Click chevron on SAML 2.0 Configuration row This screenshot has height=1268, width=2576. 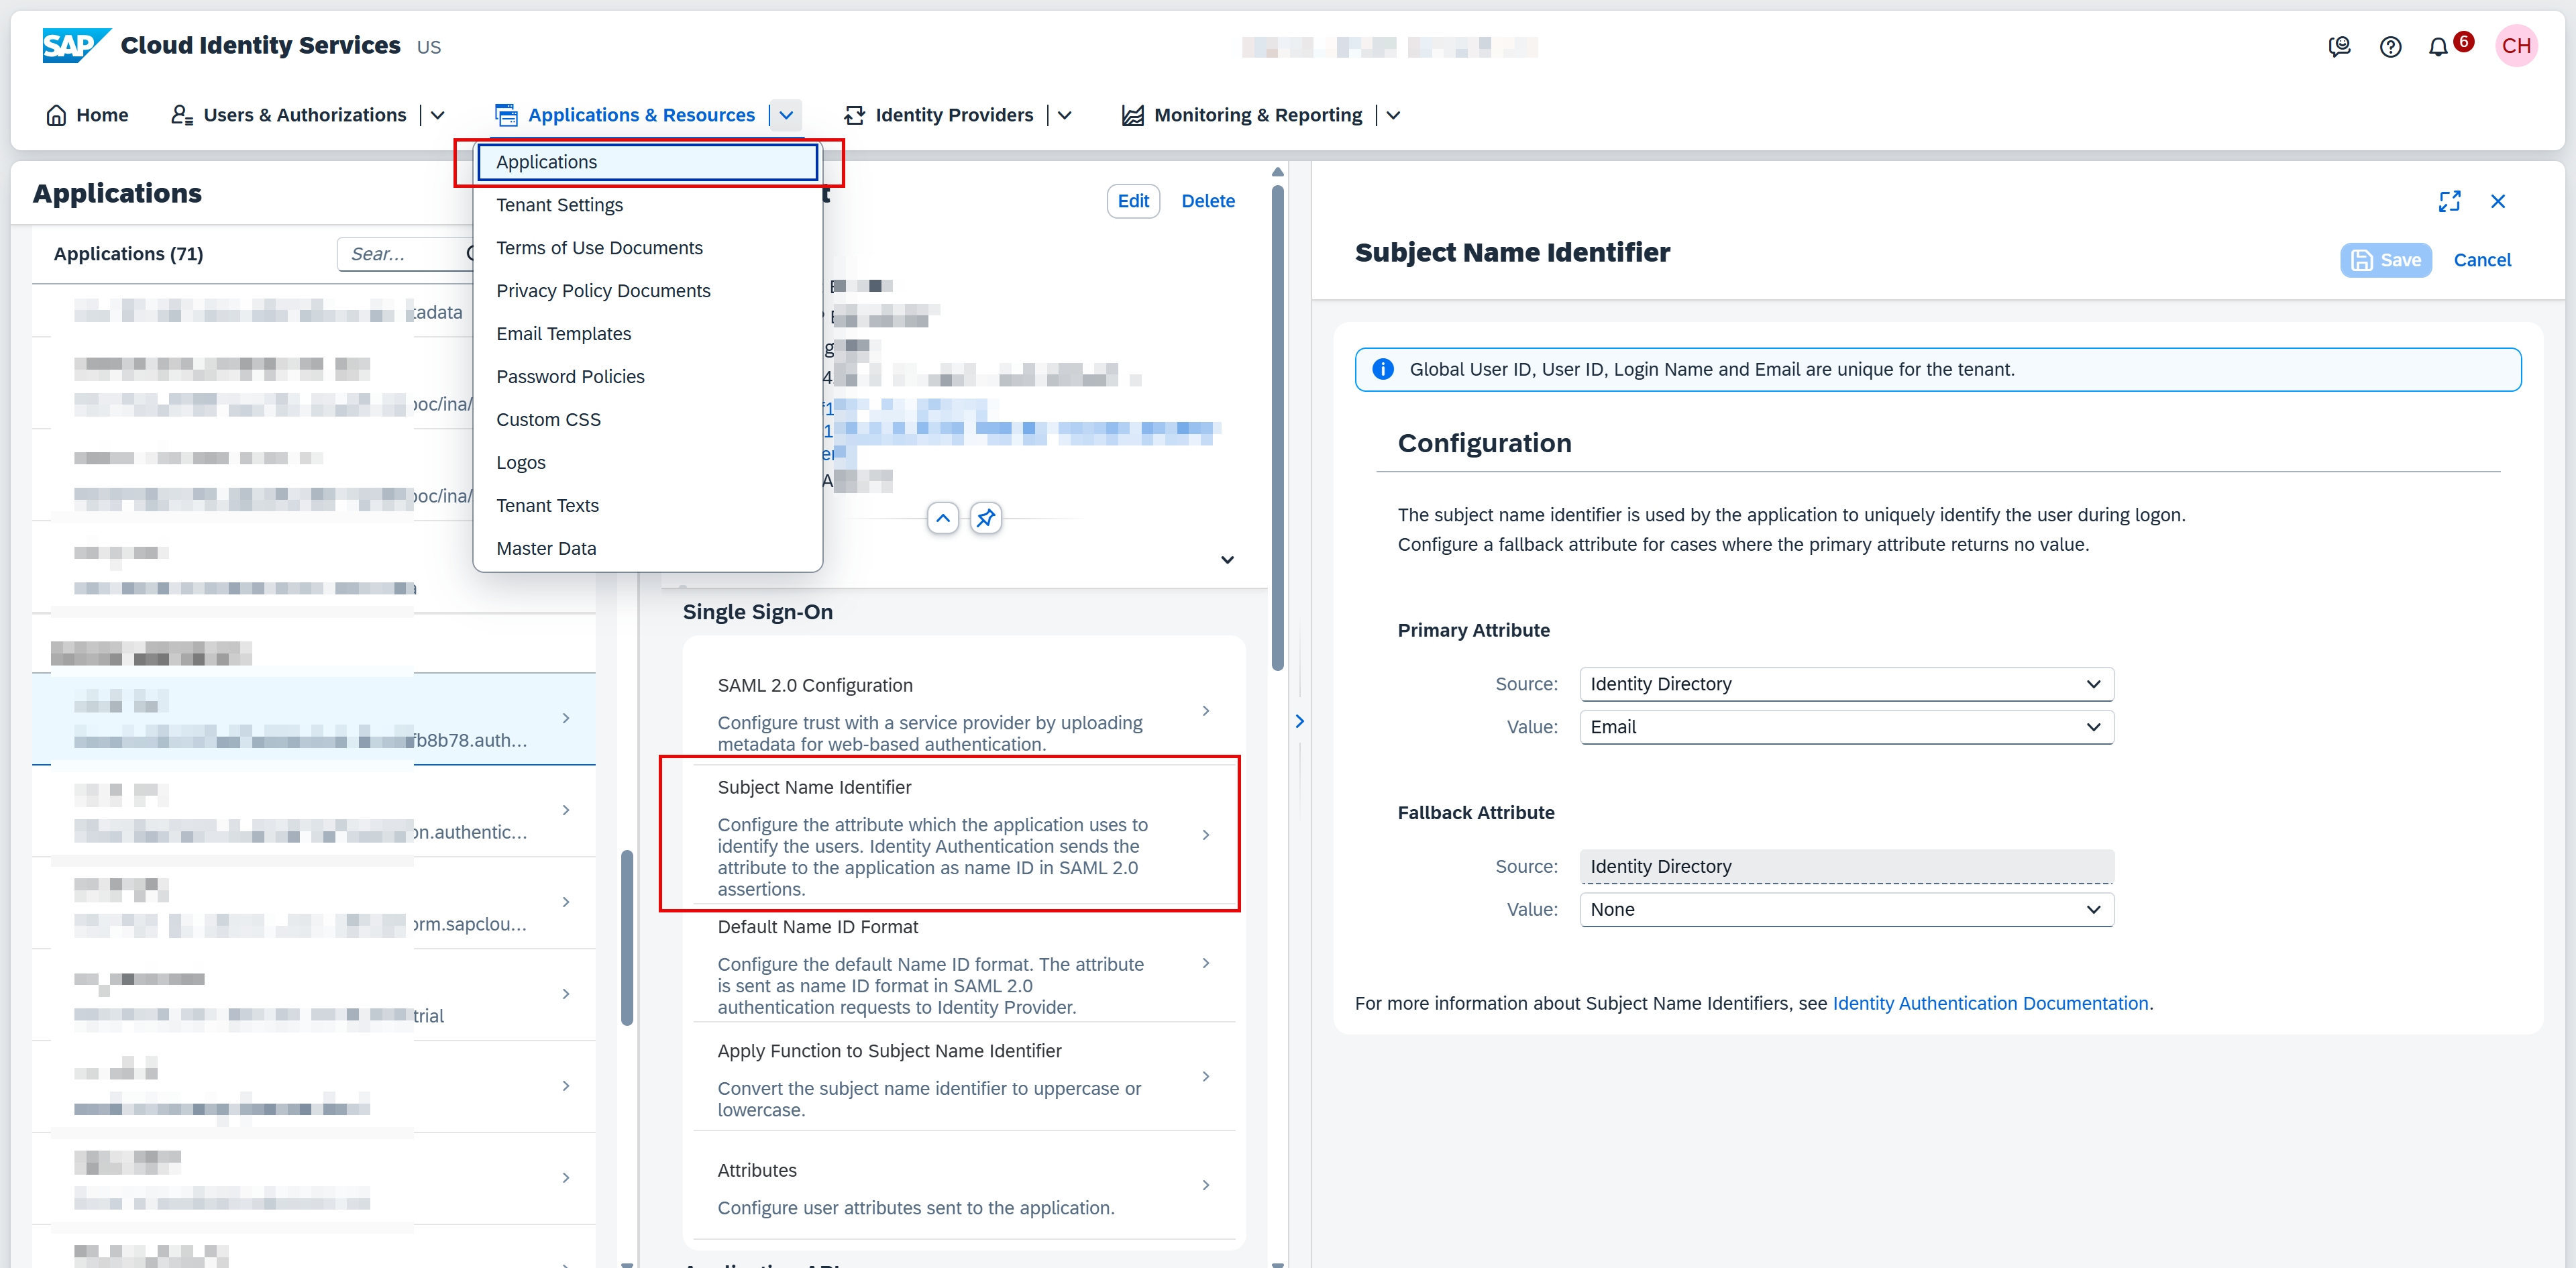pos(1205,711)
